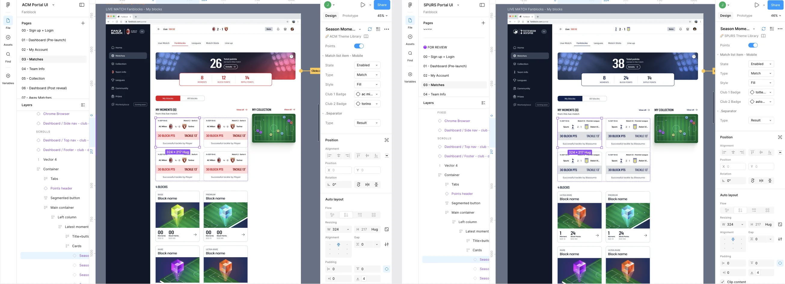Screen dimensions: 785x284
Task: Swap instance icon in ACM design panel
Action: (x=370, y=29)
